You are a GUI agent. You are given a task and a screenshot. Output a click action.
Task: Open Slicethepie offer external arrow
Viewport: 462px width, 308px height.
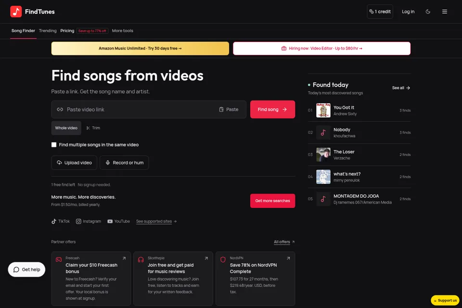[x=206, y=258]
